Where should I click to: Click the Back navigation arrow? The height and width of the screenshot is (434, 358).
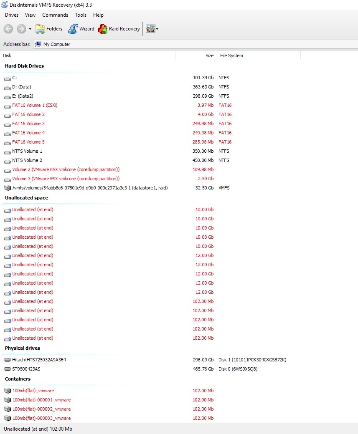point(8,29)
